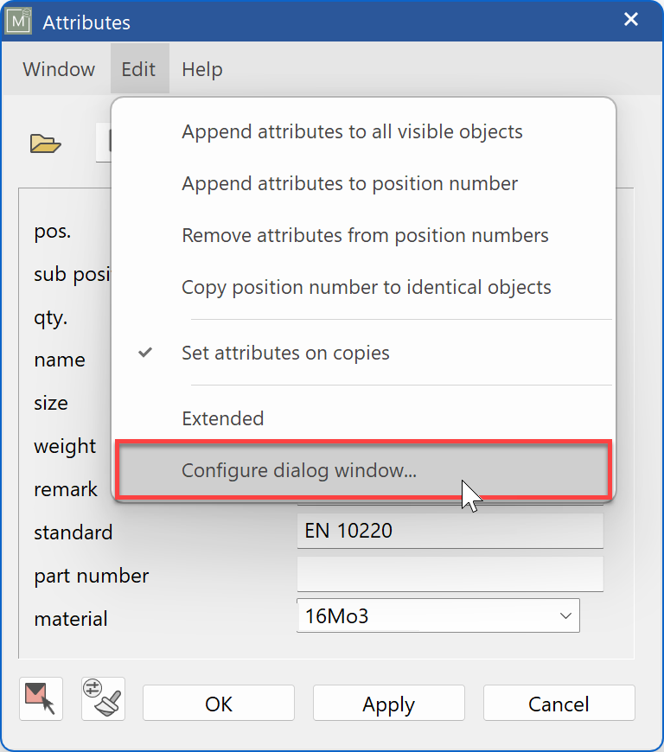The width and height of the screenshot is (664, 752).
Task: Open the Edit menu
Action: (138, 69)
